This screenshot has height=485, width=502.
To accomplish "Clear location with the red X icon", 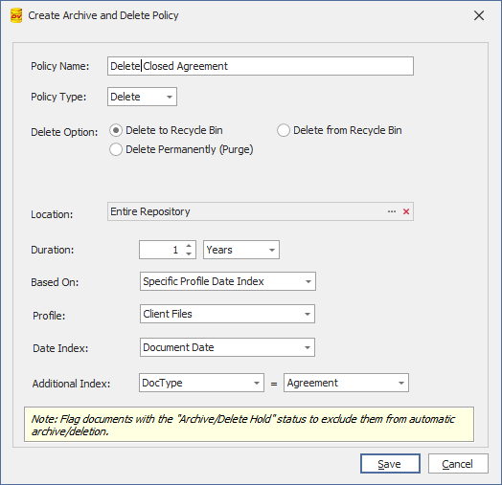I will tap(406, 211).
